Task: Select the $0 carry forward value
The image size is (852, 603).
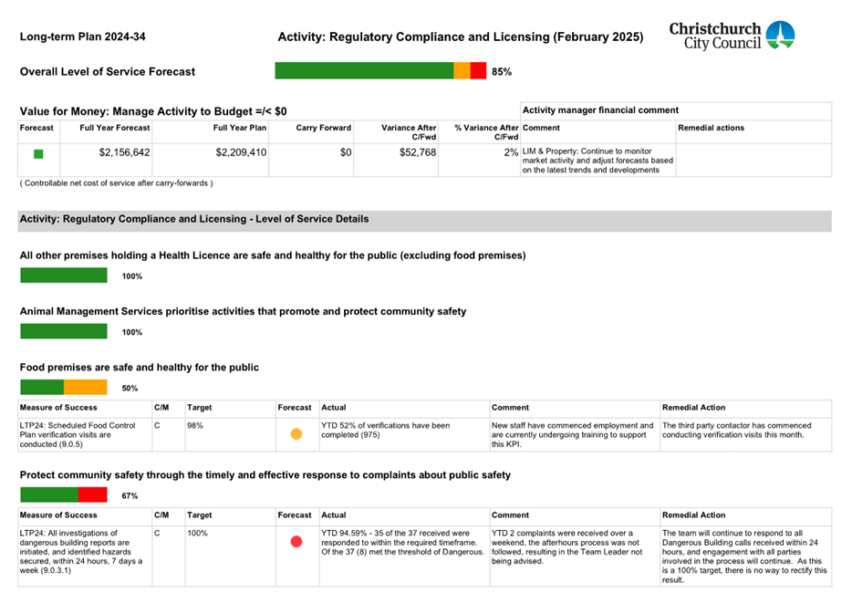Action: [346, 152]
